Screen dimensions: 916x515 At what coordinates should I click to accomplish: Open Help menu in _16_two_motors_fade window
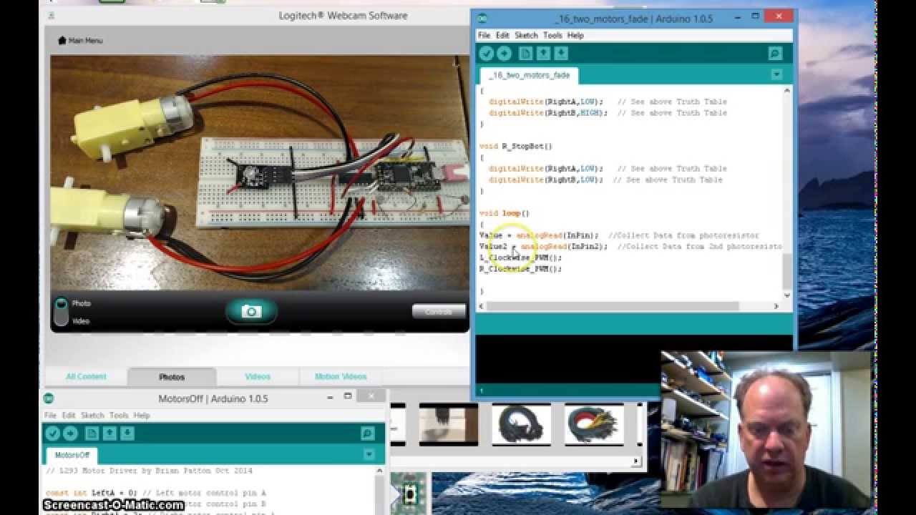tap(575, 35)
